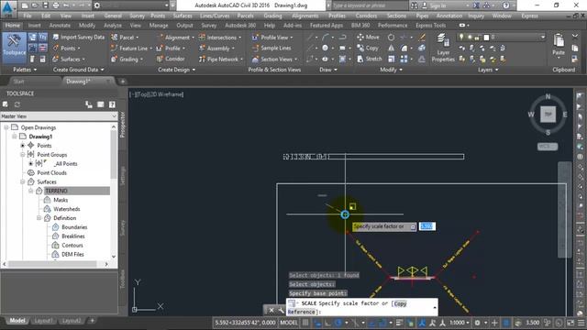
Task: Open Layer Properties manager
Action: 443,48
